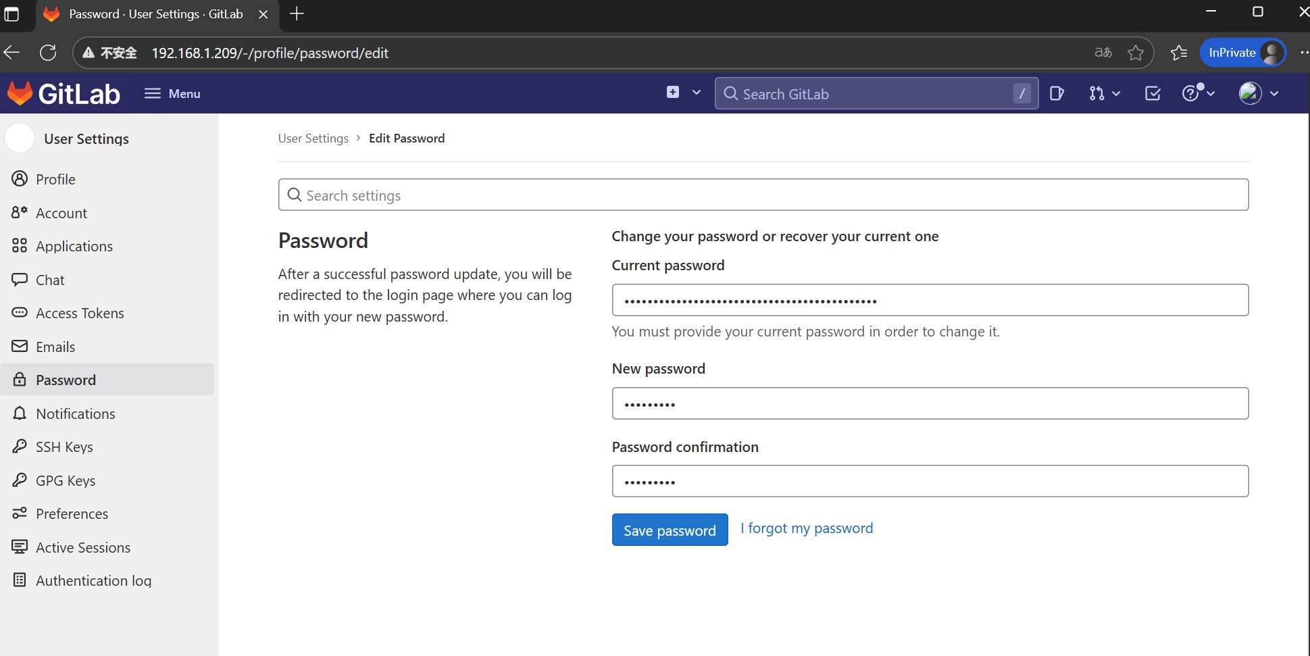Focus the Search settings field
This screenshot has width=1310, height=656.
pos(763,195)
